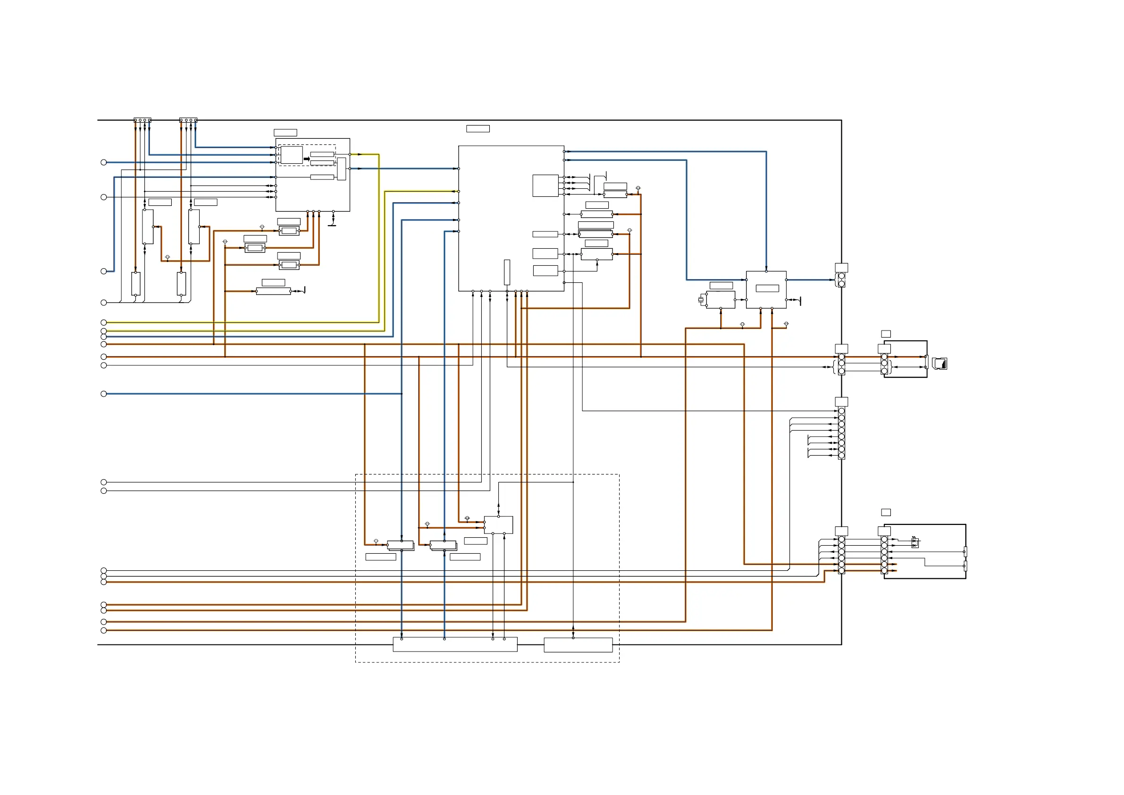Click the SD memory card icon

pos(940,364)
